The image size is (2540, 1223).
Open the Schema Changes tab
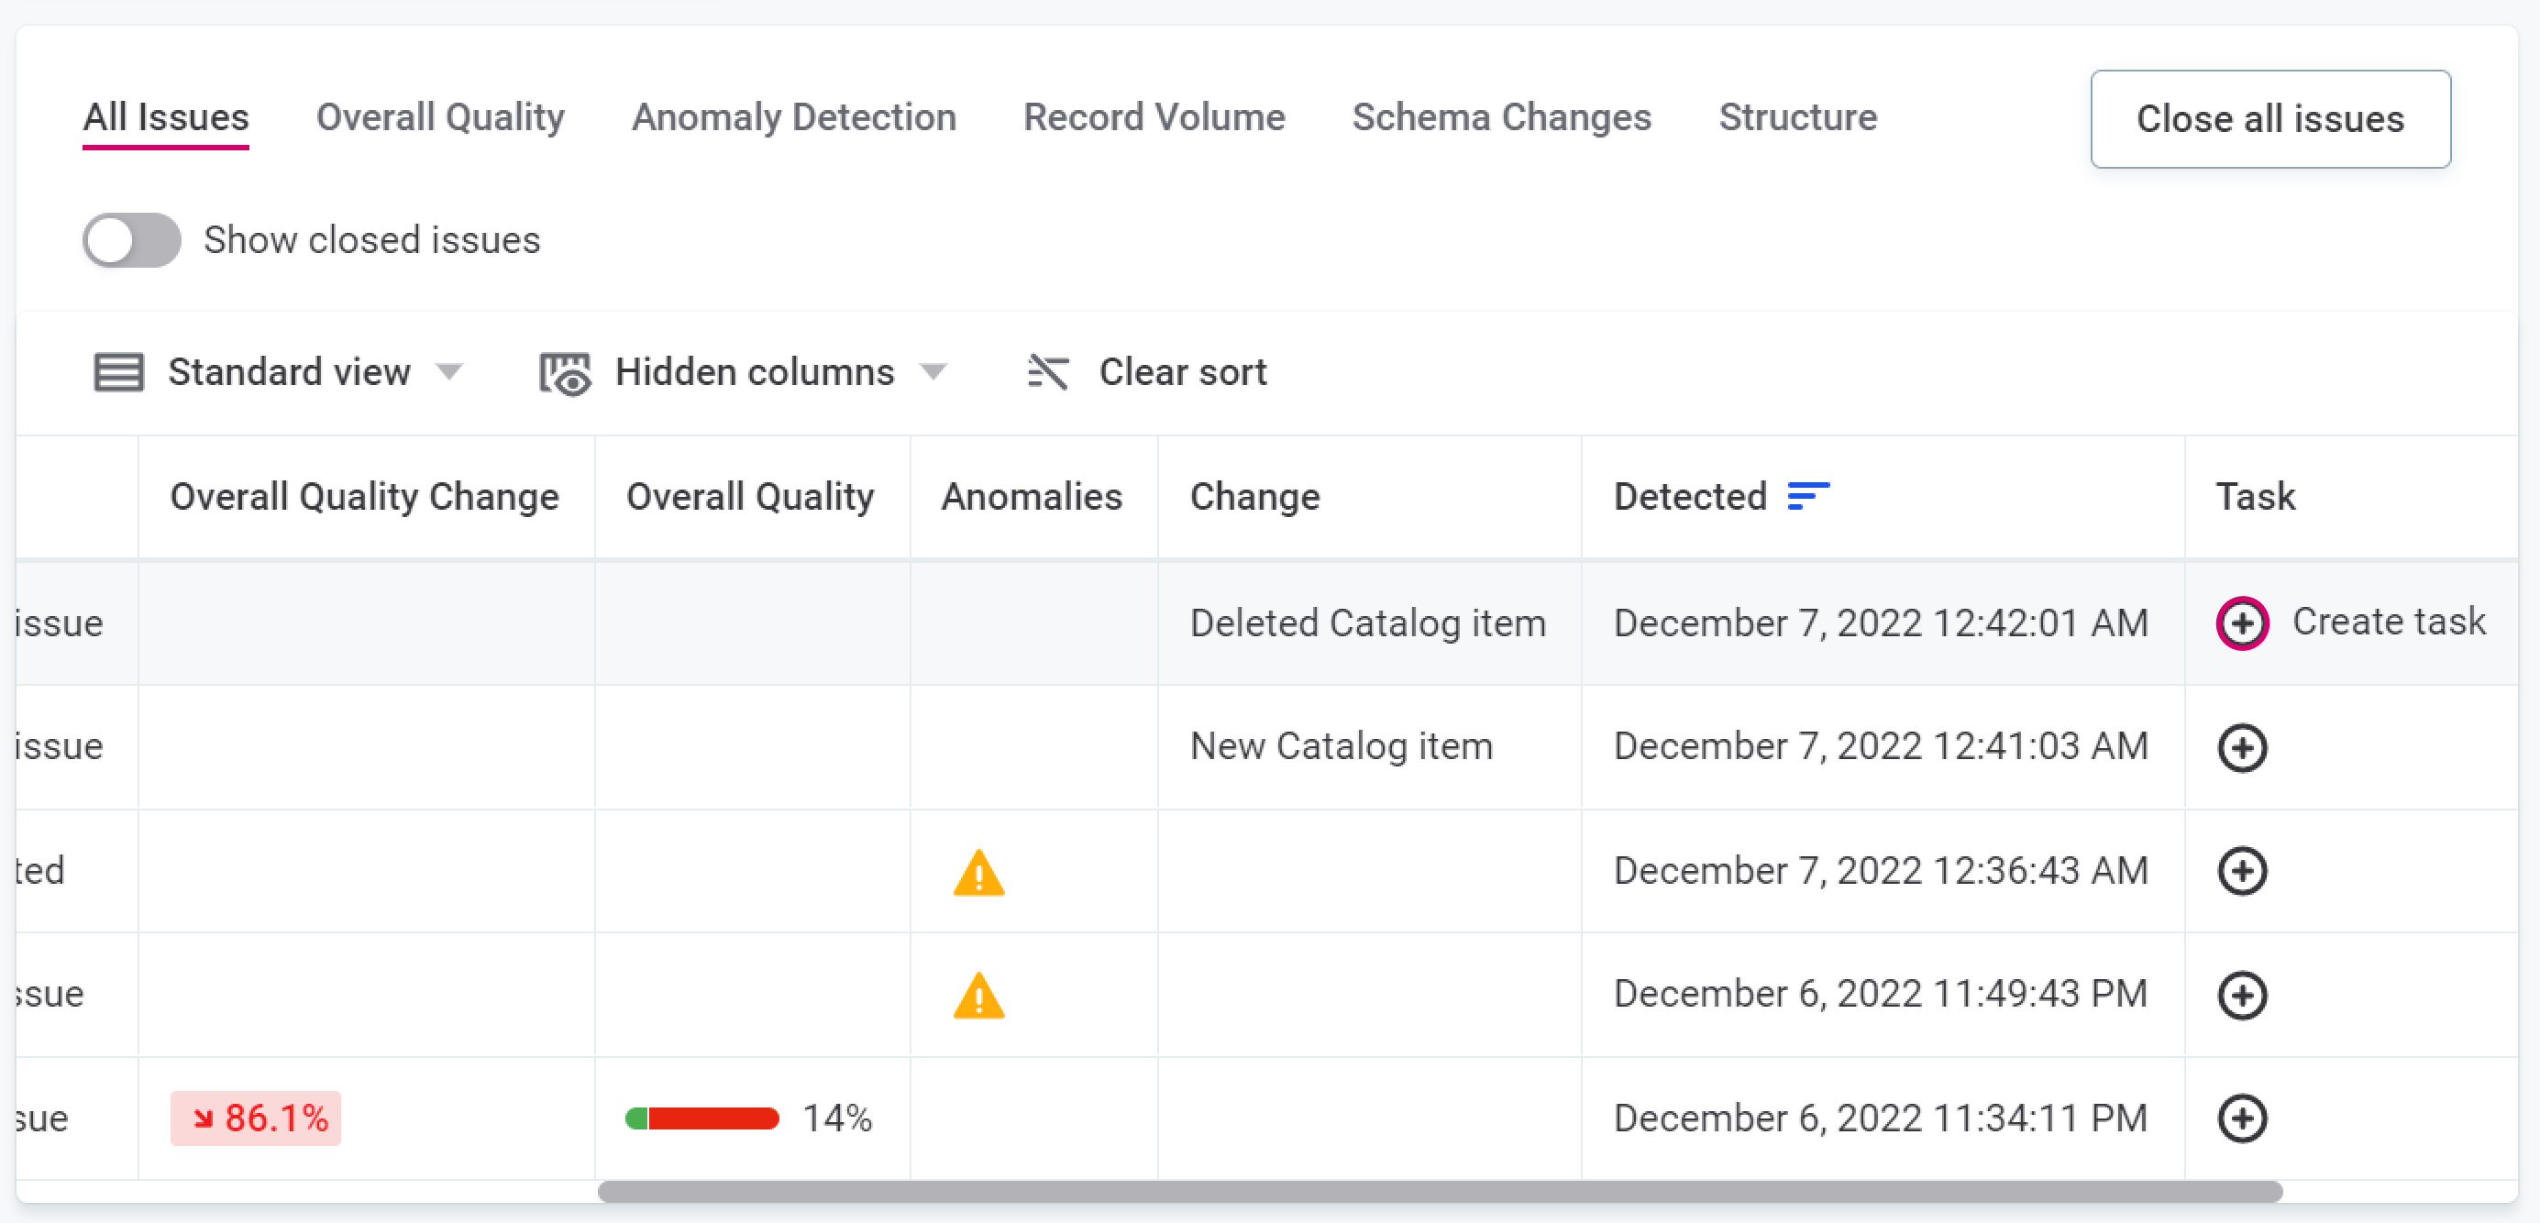tap(1501, 117)
